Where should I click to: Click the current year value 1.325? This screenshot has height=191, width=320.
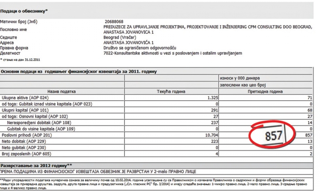point(213,97)
